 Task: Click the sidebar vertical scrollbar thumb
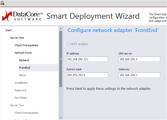60,59
